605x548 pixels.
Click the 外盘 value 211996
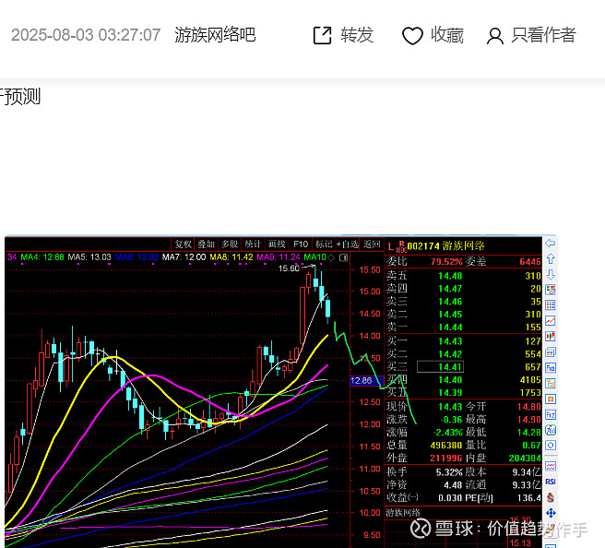[446, 458]
